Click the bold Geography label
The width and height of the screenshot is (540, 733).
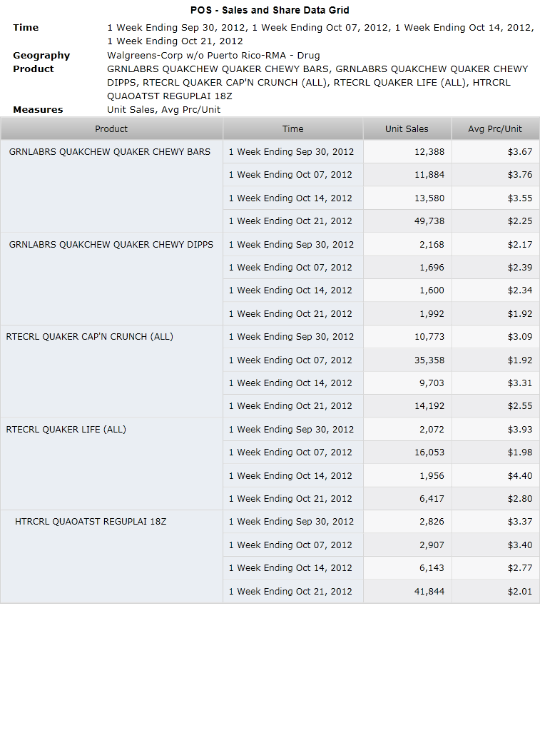(41, 55)
